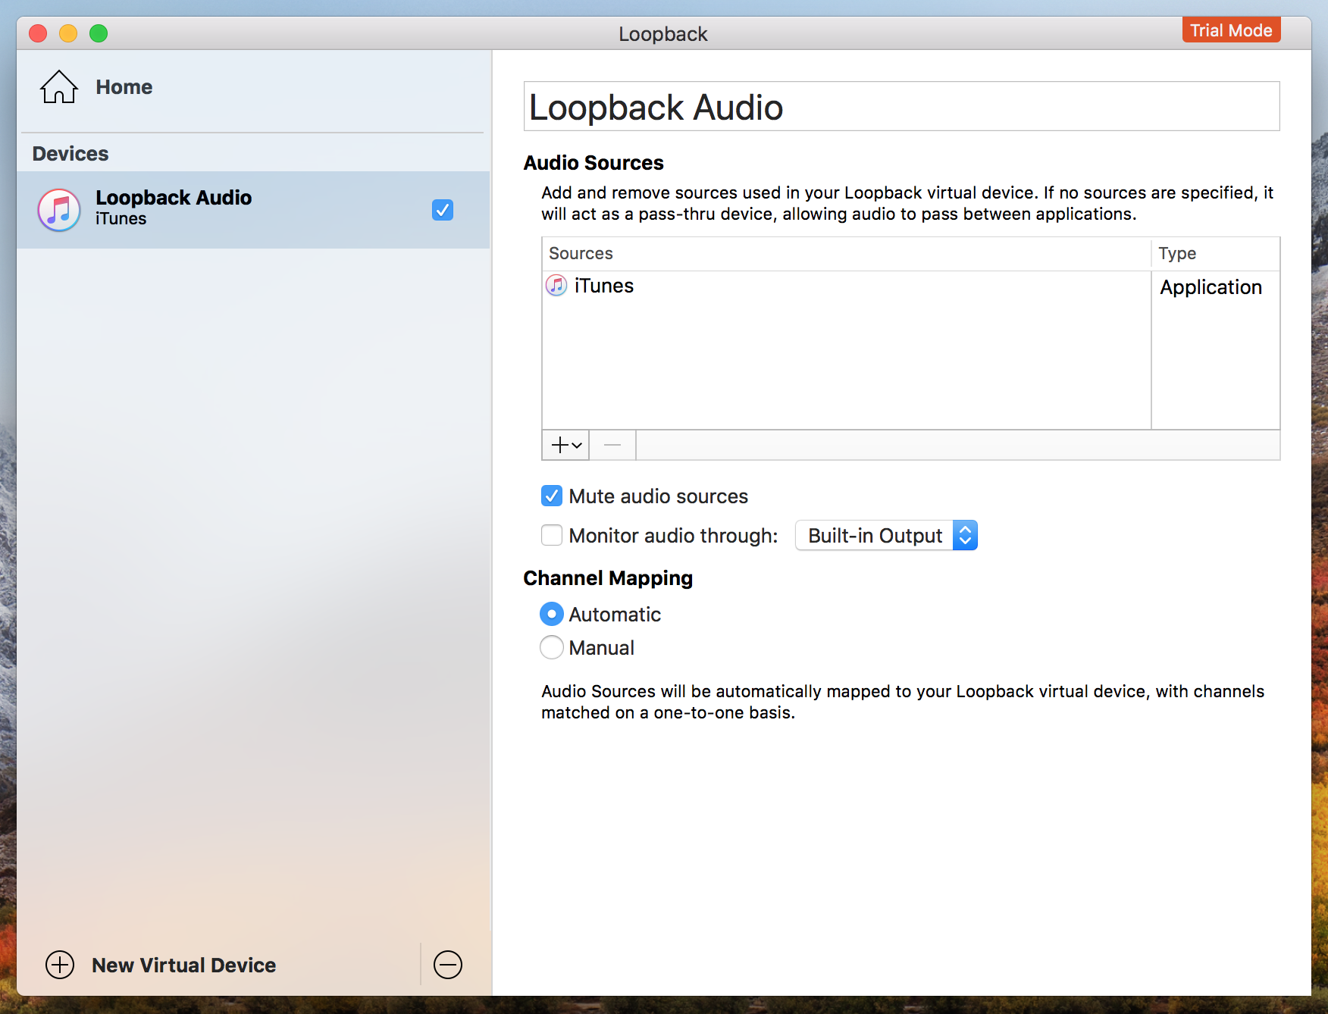Click the New Virtual Device plus icon
Screen dimensions: 1328x1014
click(60, 965)
